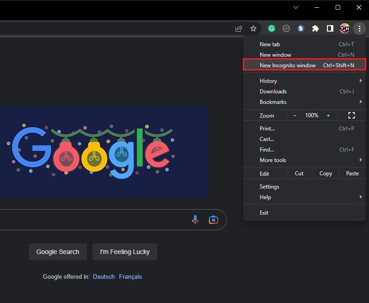Click the Google Search button
369x303 pixels.
tap(58, 252)
